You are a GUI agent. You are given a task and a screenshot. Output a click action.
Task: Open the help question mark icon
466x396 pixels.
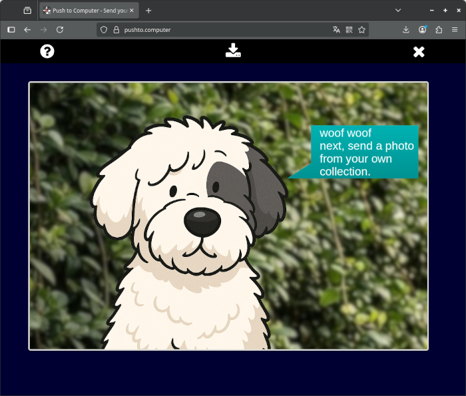click(47, 51)
